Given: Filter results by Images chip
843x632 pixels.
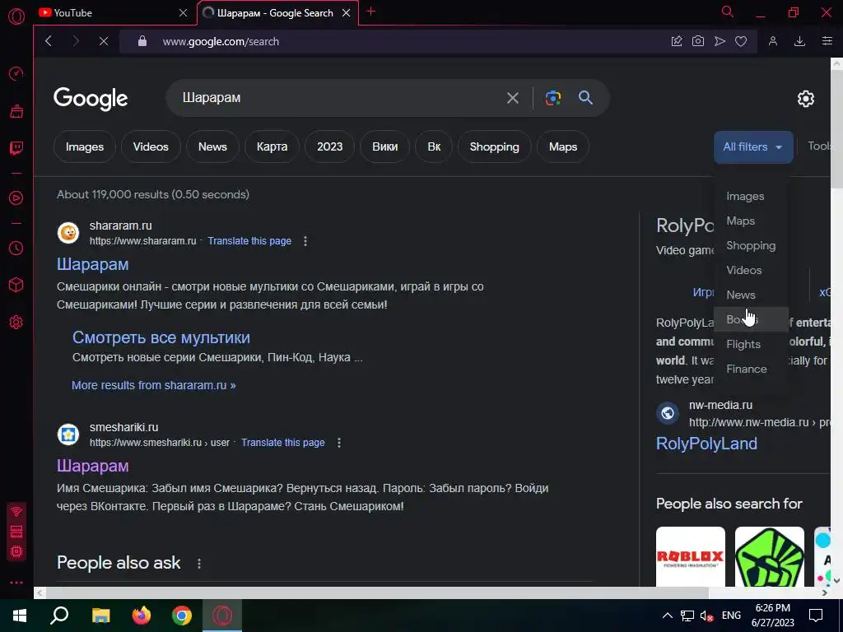Looking at the screenshot, I should pyautogui.click(x=85, y=146).
